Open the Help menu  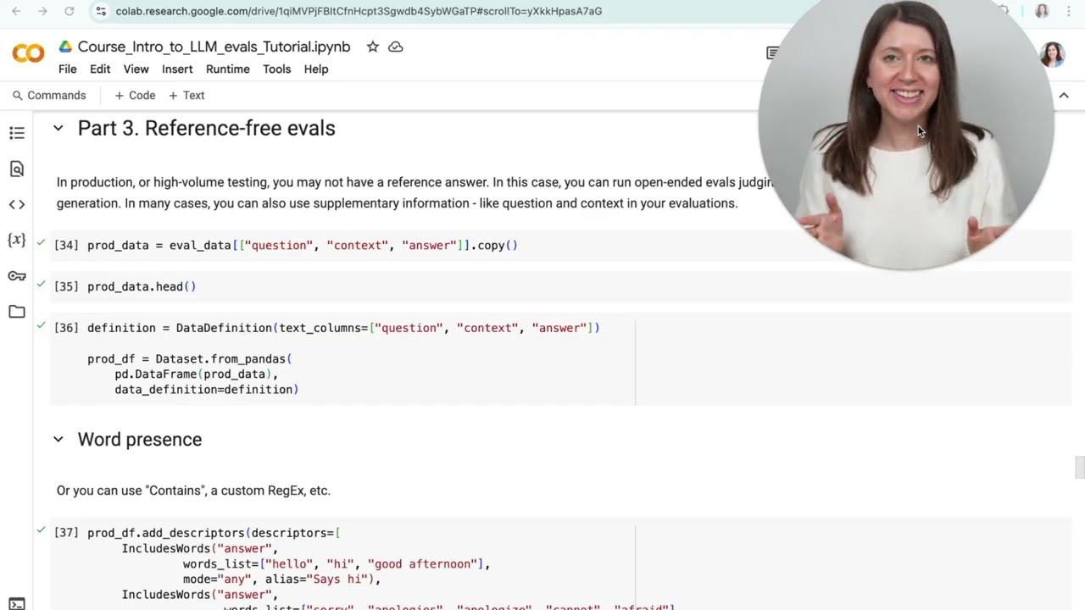click(316, 69)
